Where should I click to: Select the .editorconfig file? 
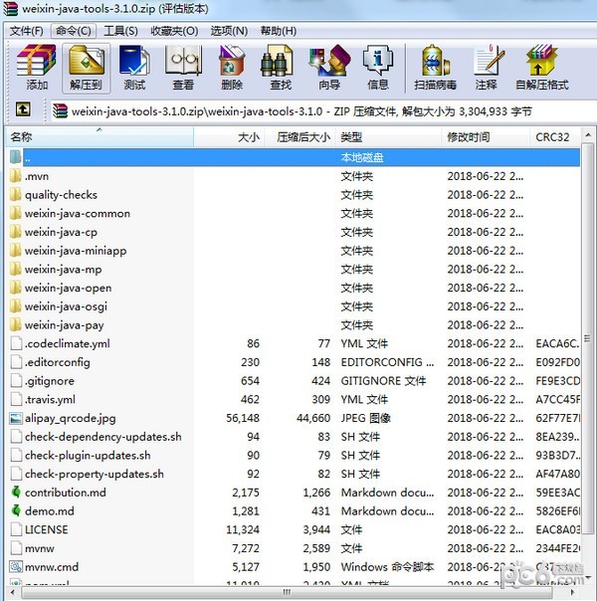click(x=58, y=362)
